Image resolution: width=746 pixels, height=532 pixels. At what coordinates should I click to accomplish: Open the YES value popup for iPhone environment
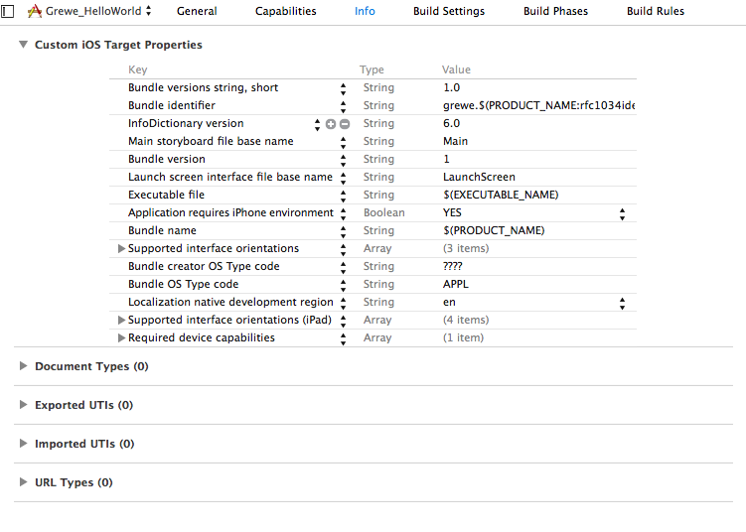click(622, 213)
